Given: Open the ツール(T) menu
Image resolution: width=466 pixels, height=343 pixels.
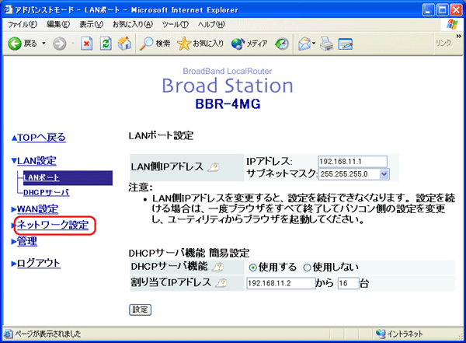Looking at the screenshot, I should pos(176,24).
